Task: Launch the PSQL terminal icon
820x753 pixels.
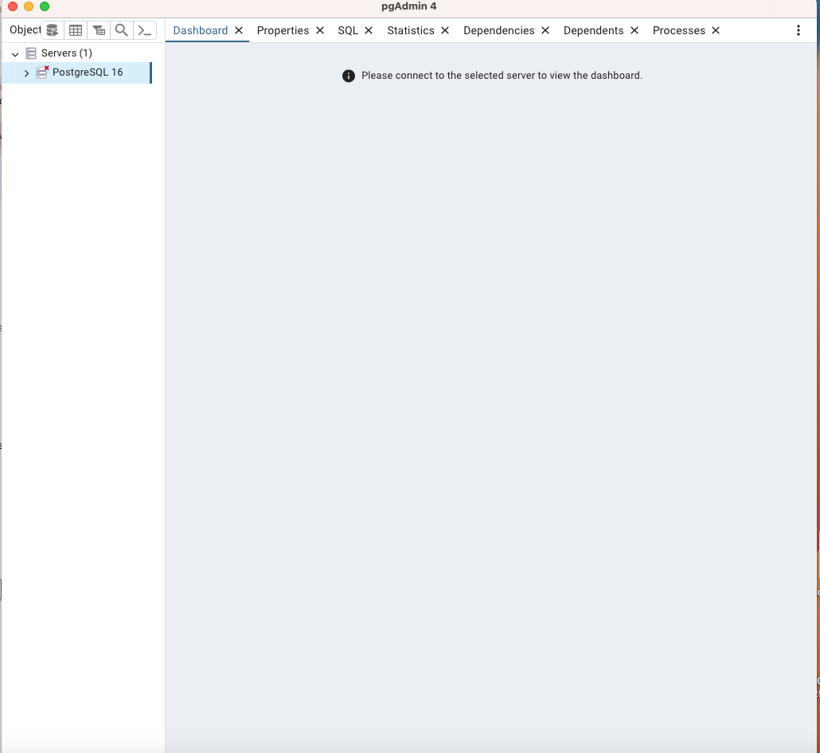Action: pos(144,29)
